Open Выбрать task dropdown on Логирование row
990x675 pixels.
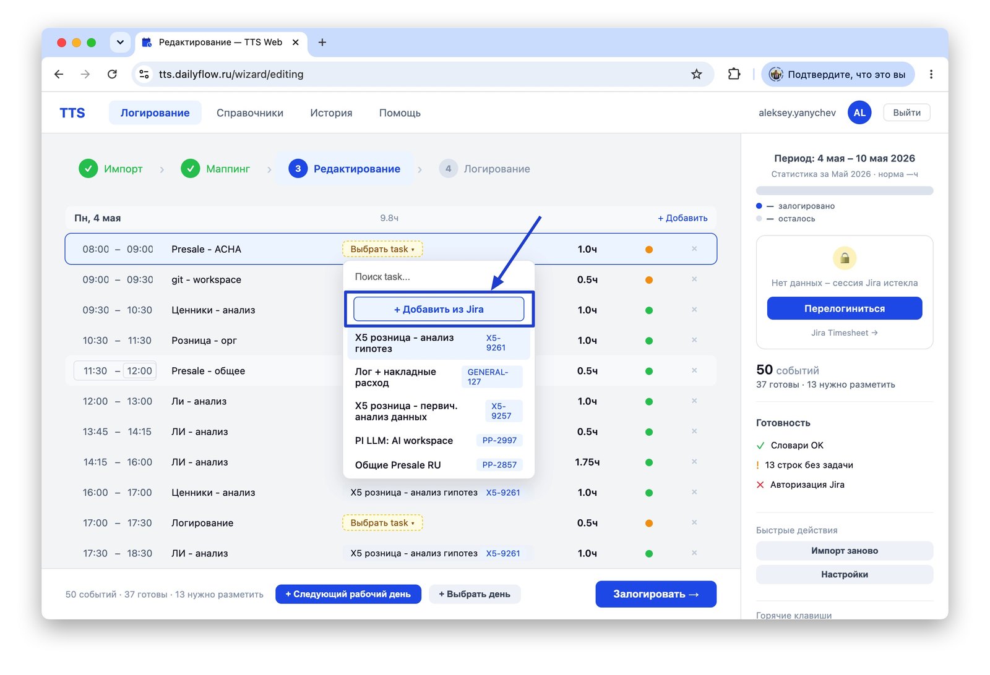pos(382,523)
